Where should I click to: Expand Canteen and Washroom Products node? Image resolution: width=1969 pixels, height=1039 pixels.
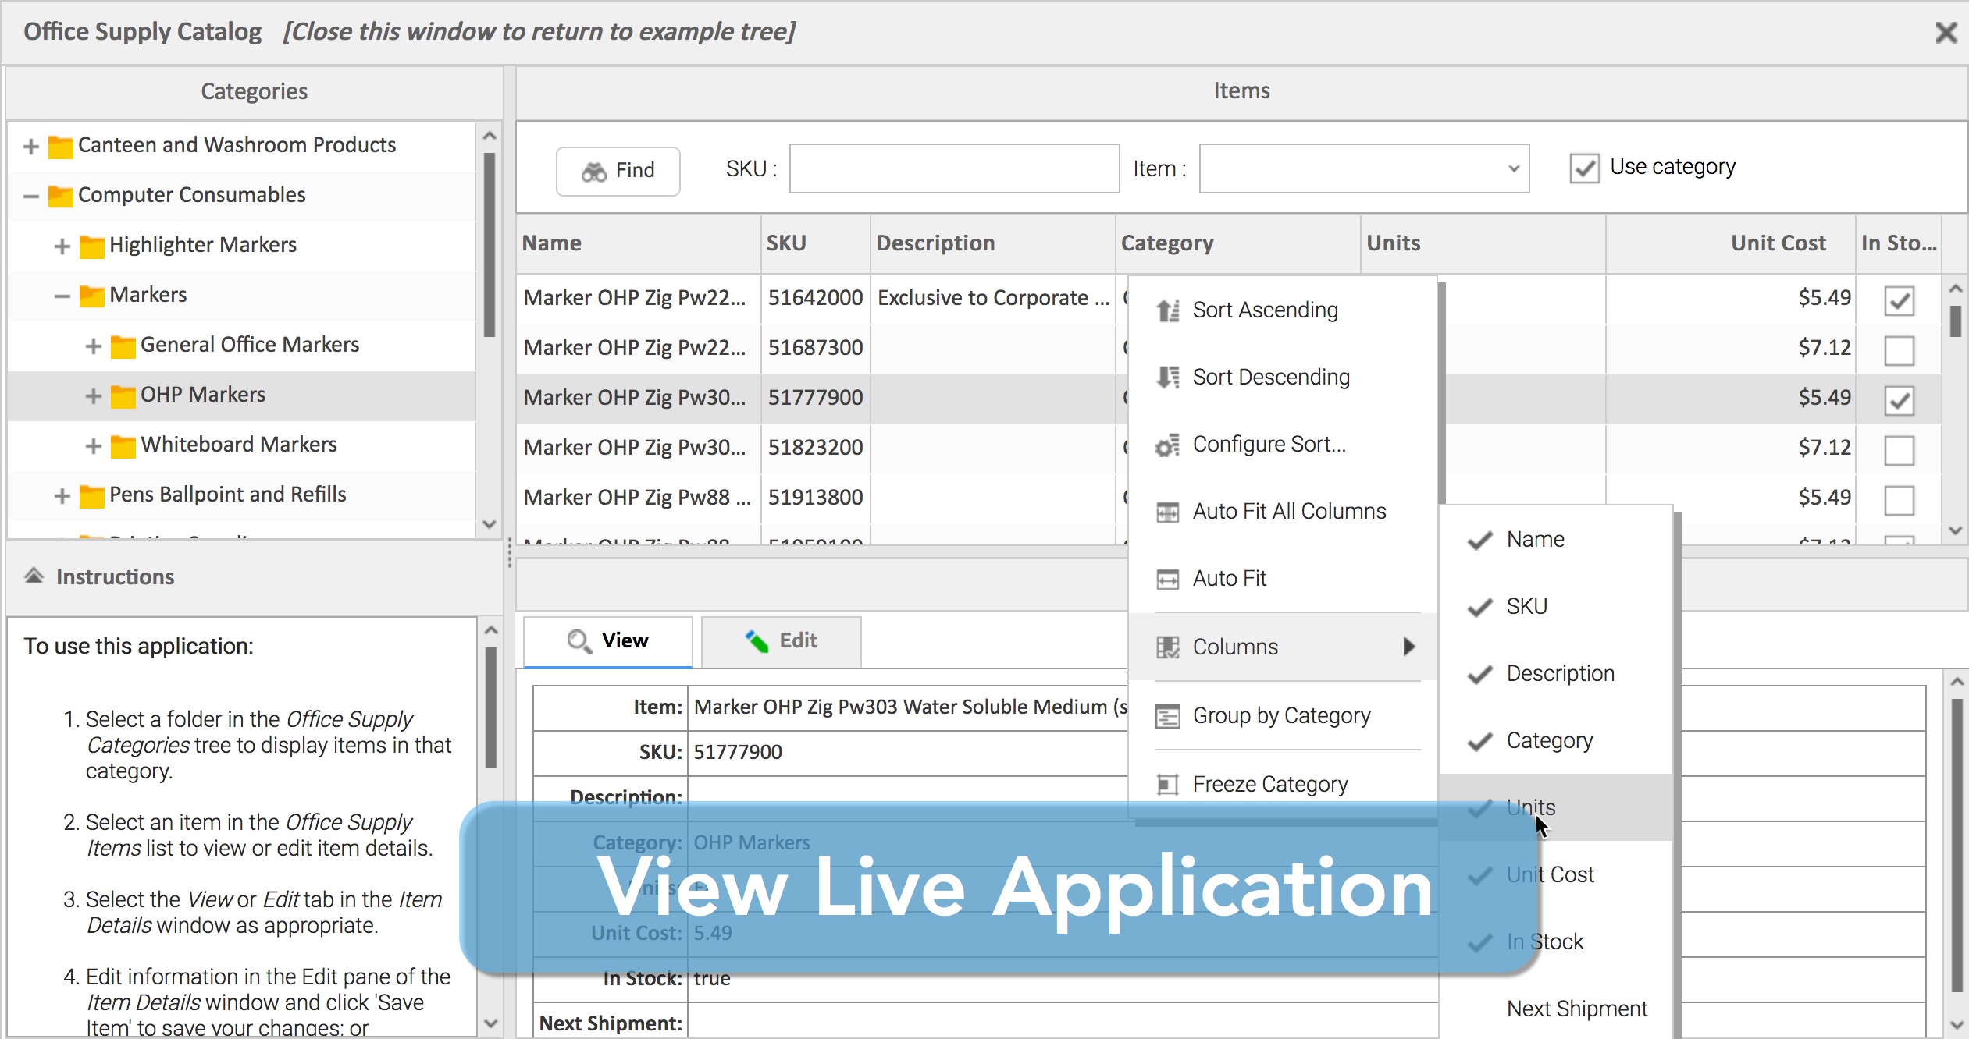[x=31, y=146]
